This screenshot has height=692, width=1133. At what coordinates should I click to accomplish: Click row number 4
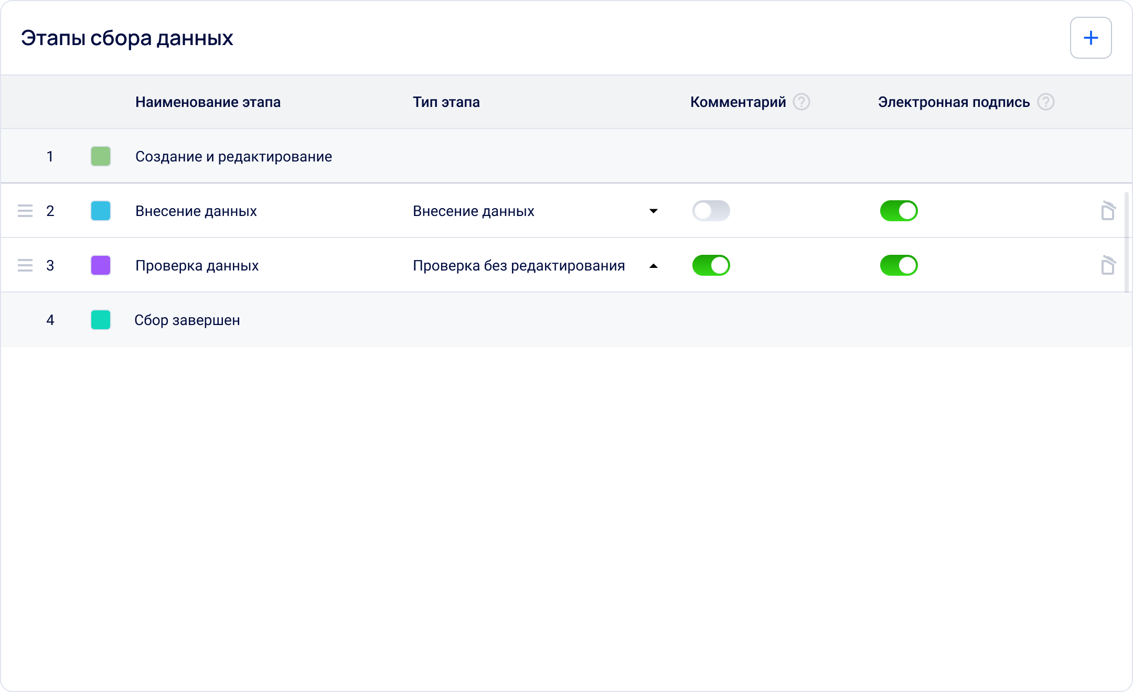(x=50, y=320)
